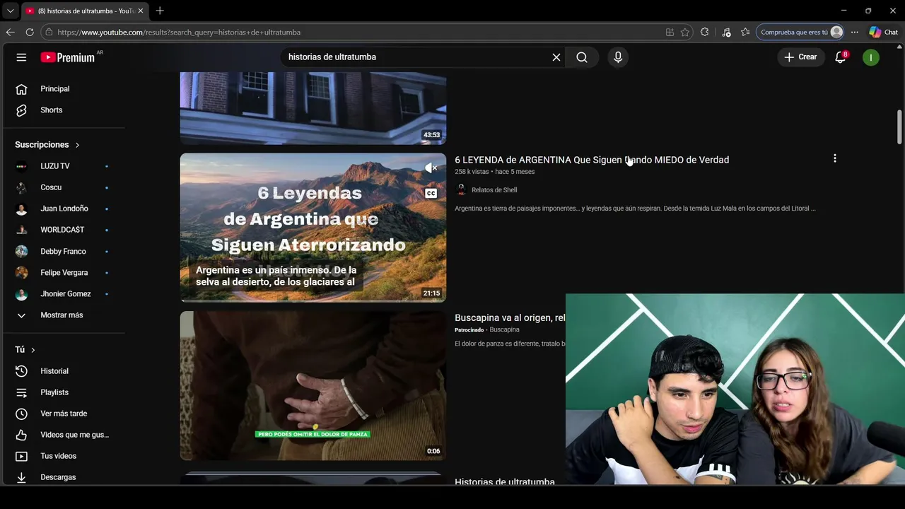905x509 pixels.
Task: Expand the Suscripciones section
Action: [x=47, y=145]
